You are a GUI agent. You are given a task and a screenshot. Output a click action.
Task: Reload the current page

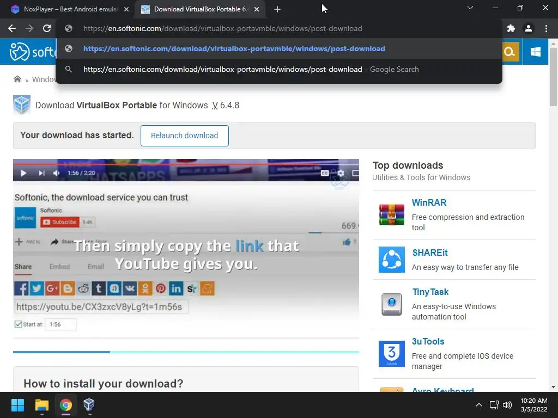pyautogui.click(x=47, y=28)
